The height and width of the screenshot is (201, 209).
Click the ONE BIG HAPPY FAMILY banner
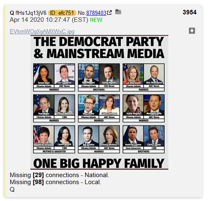click(x=99, y=163)
